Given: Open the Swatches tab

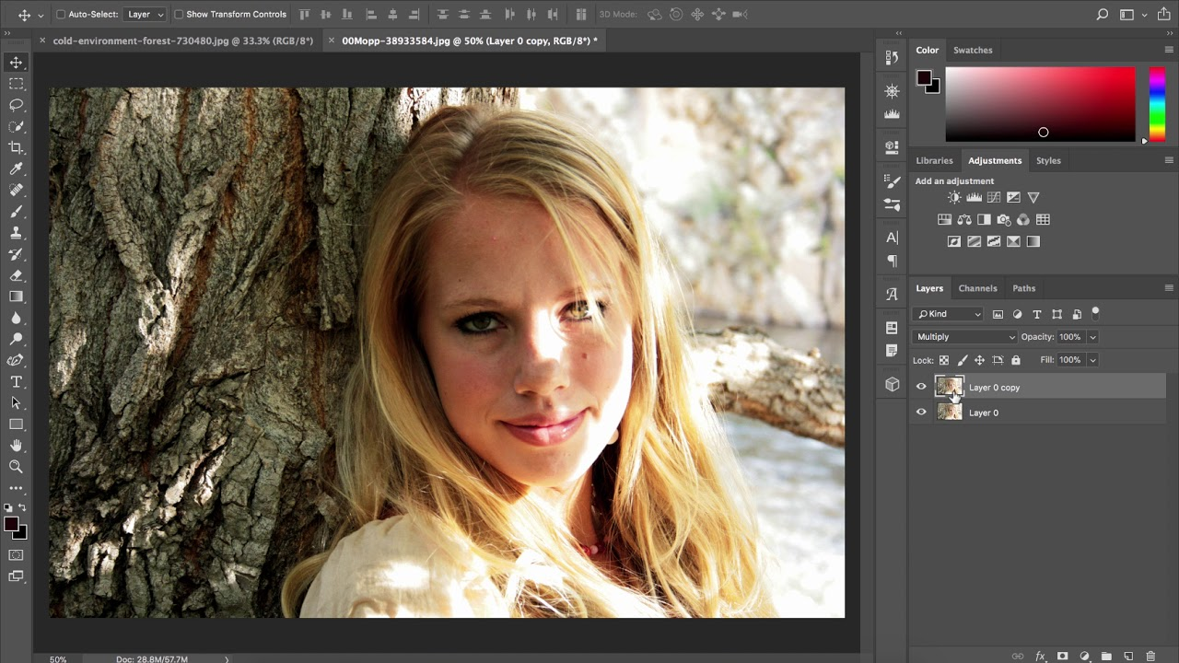Looking at the screenshot, I should point(973,50).
